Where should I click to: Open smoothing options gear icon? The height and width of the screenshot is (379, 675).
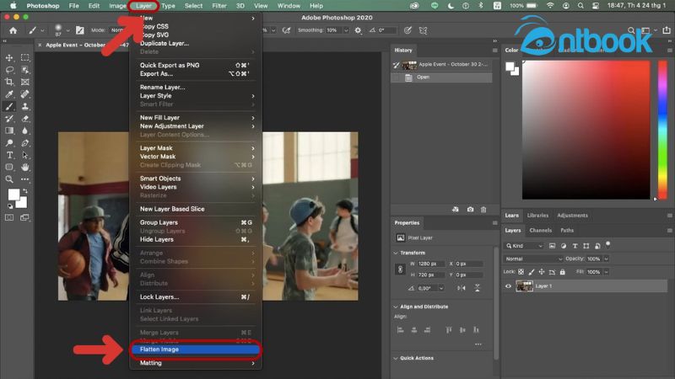point(358,30)
